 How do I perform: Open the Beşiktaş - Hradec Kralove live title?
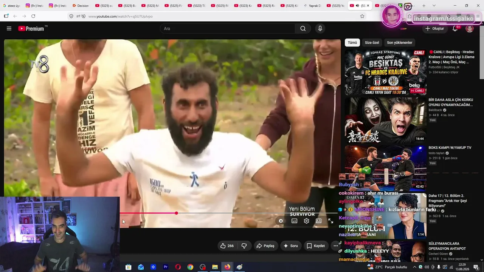[451, 57]
